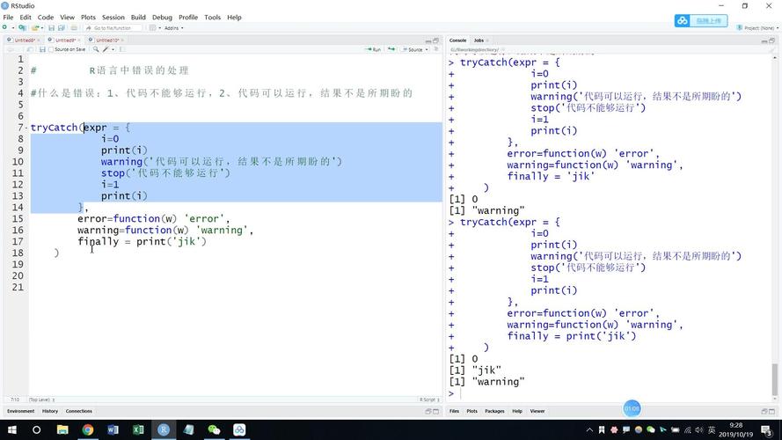
Task: Click the Print icon in the main toolbar
Action: (74, 28)
